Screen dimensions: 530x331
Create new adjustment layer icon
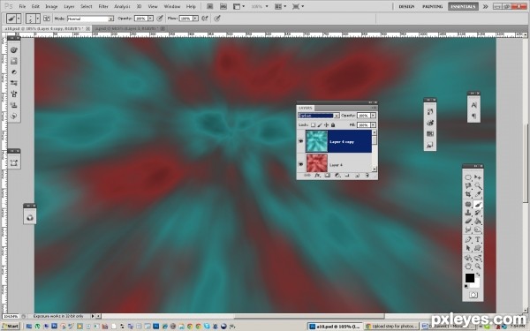(337, 176)
